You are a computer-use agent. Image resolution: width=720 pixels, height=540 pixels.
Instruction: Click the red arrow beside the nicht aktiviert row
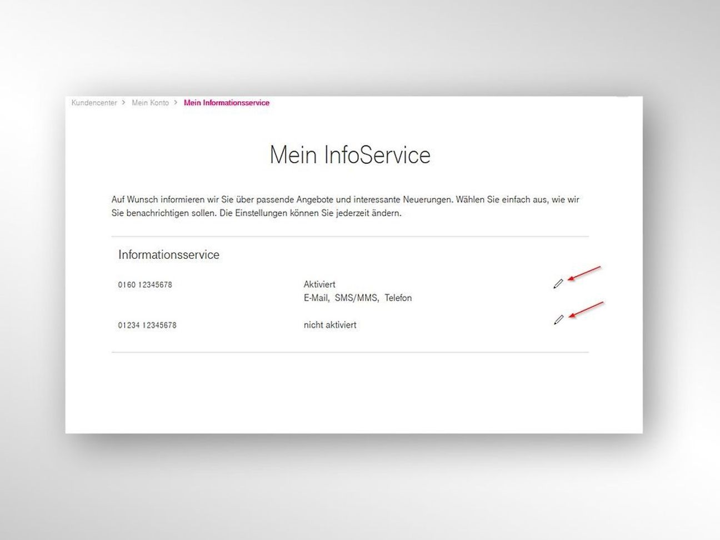tap(587, 310)
